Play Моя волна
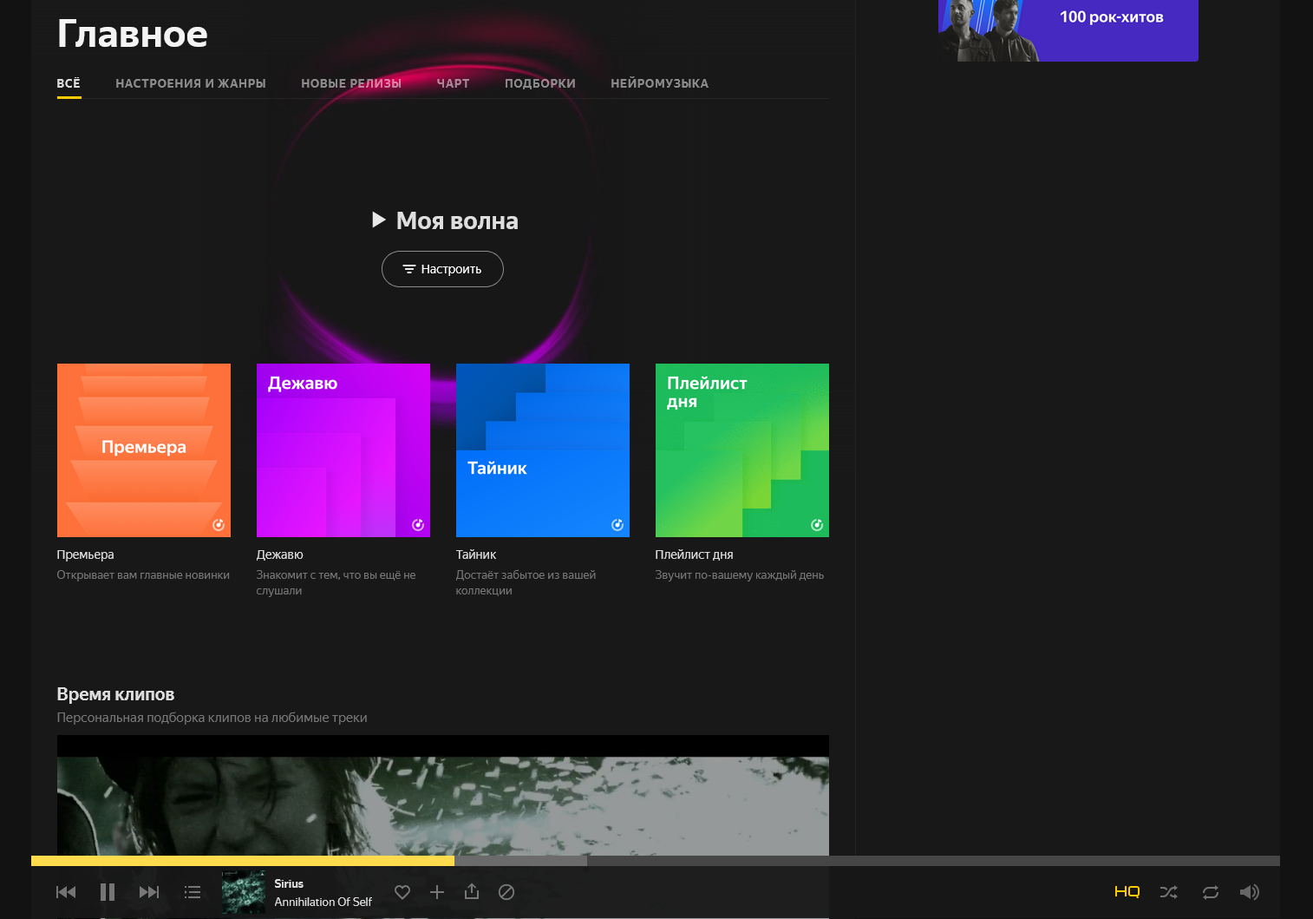1313x919 pixels. [x=444, y=220]
